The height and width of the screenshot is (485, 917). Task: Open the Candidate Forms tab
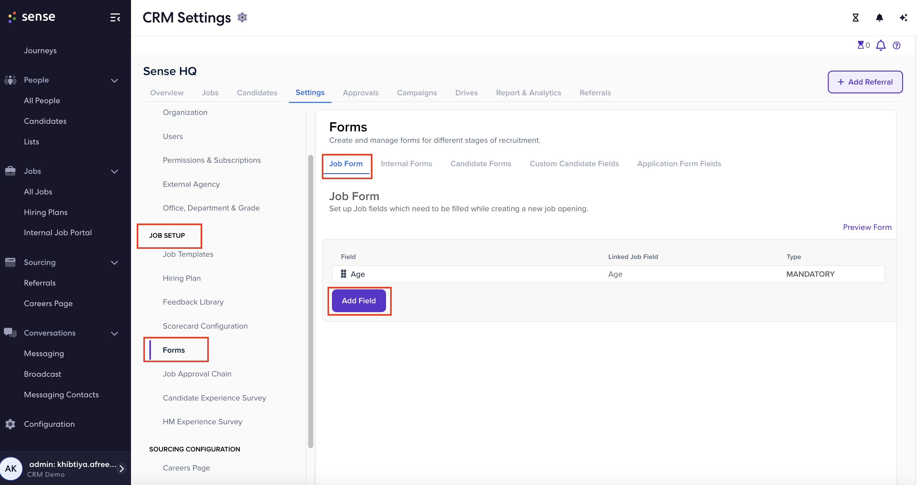pos(481,164)
